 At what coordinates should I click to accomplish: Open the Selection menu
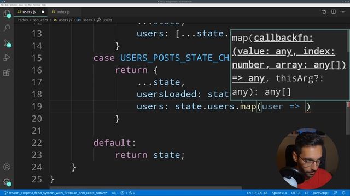pos(14,5)
